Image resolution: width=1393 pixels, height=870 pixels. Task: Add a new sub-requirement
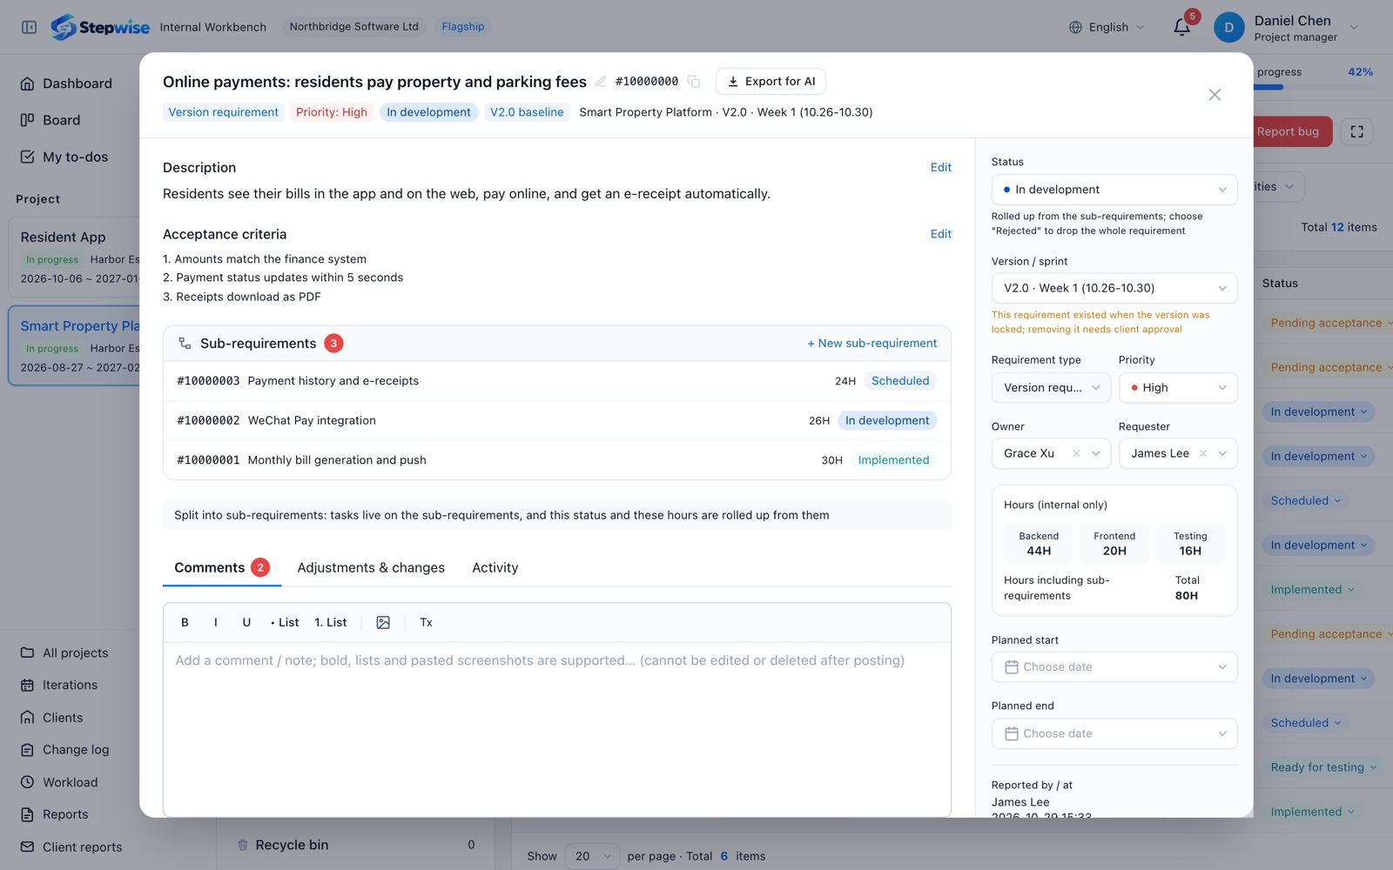tap(871, 344)
